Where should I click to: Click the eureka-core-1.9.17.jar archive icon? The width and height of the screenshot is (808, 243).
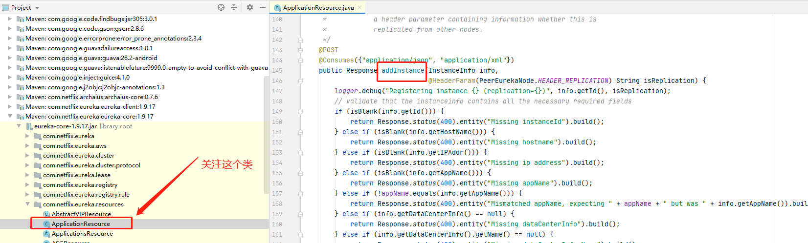click(x=29, y=126)
